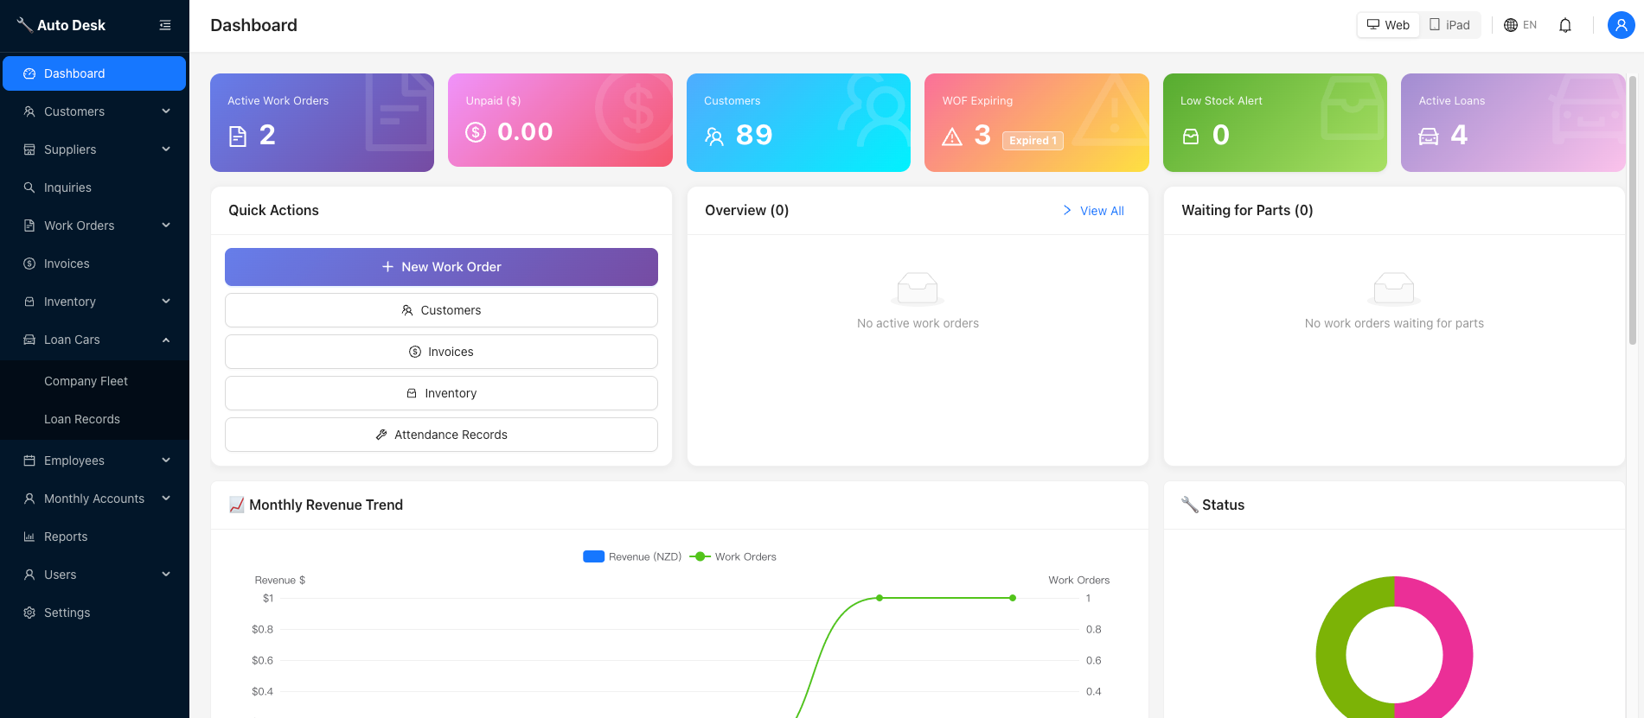1644x718 pixels.
Task: Click the green segment of Status donut
Action: [x=1332, y=652]
